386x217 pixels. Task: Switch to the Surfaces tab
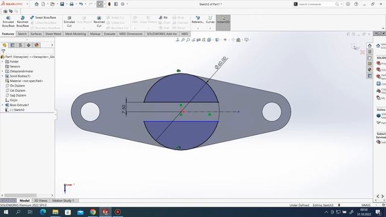[36, 34]
